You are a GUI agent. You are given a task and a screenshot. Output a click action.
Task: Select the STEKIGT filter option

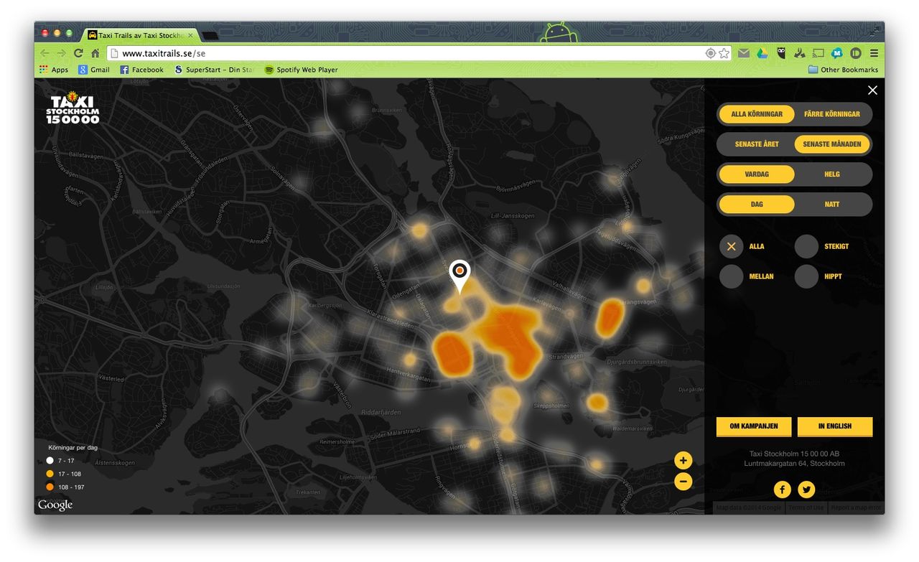coord(806,246)
